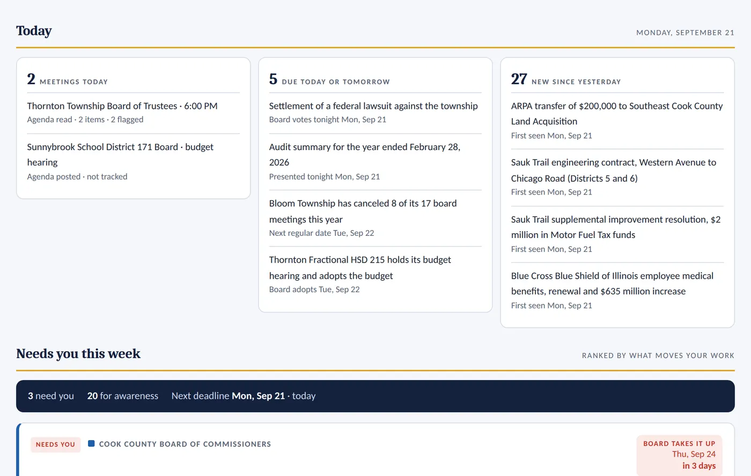Click the 'Today' section title
The height and width of the screenshot is (476, 751).
coord(34,31)
